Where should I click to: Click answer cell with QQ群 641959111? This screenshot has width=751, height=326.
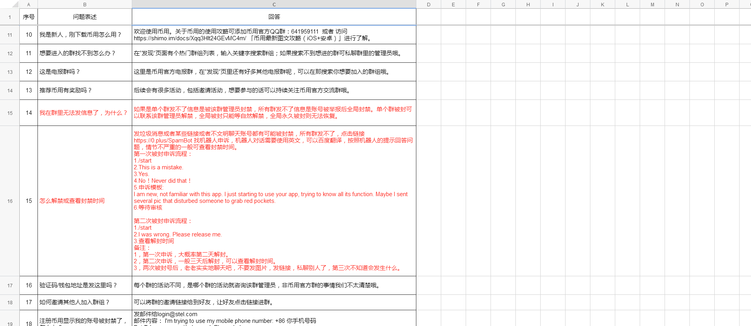(274, 35)
